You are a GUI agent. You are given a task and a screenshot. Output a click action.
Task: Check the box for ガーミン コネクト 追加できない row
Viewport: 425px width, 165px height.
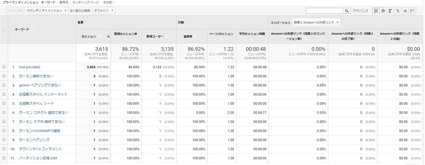coord(4,112)
